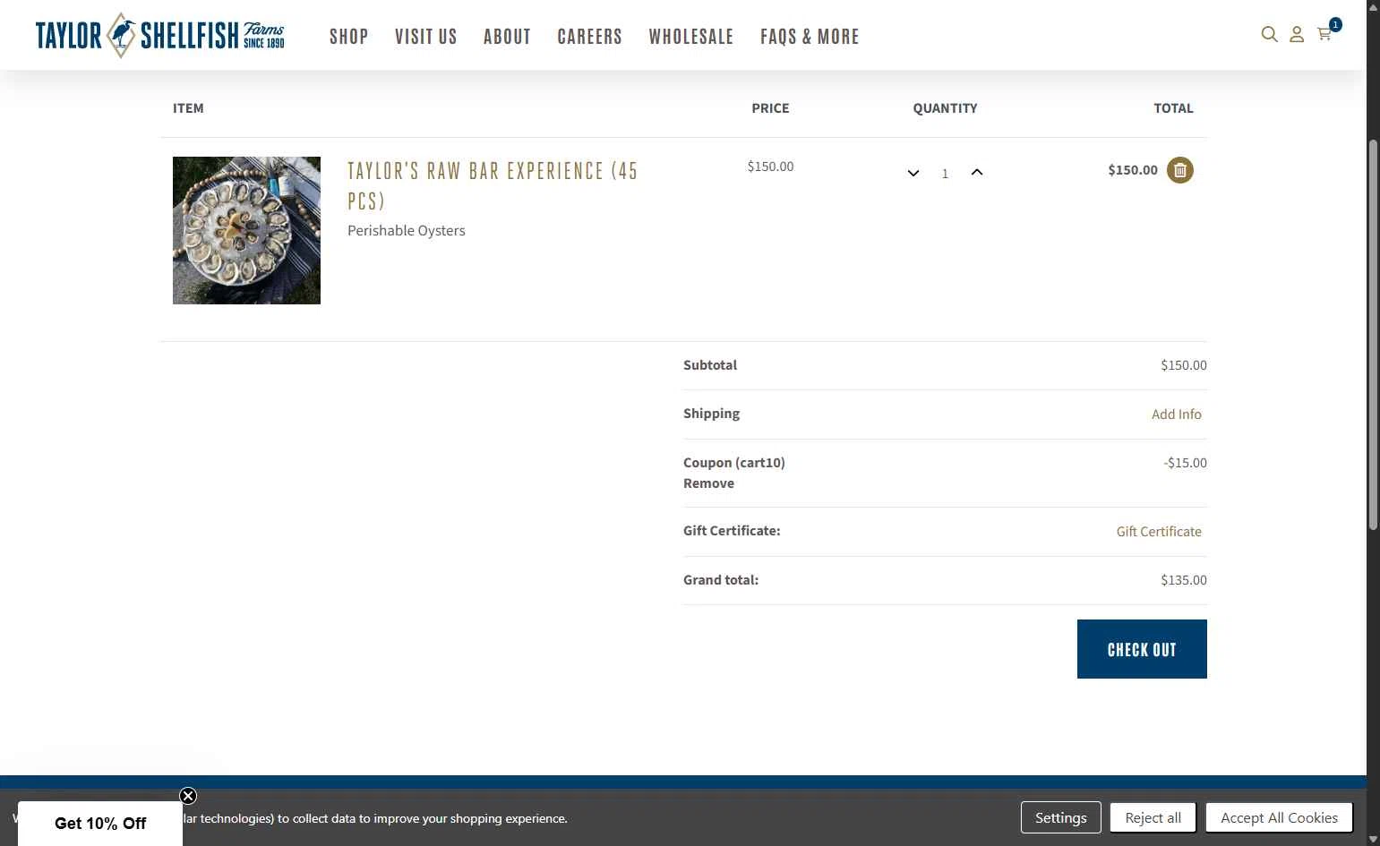
Task: Open cookie Settings
Action: 1061,817
